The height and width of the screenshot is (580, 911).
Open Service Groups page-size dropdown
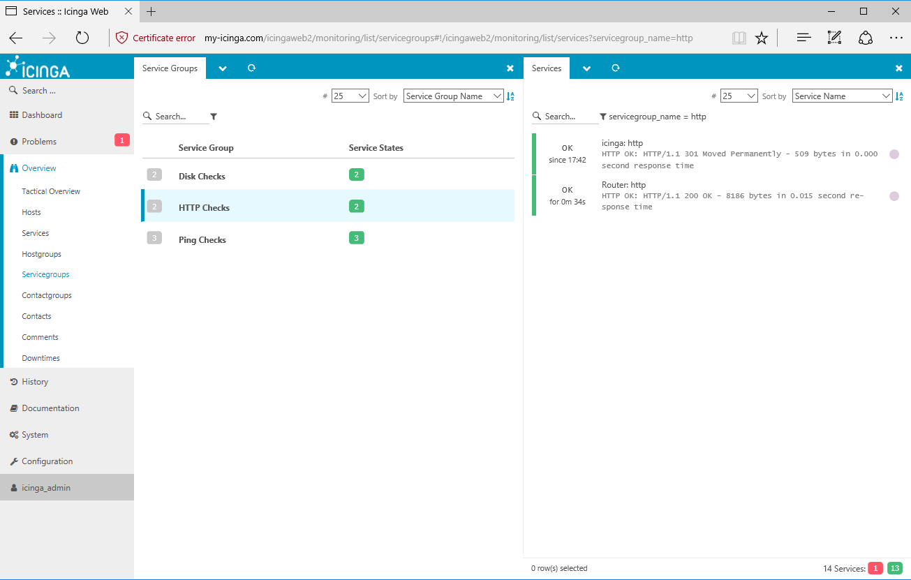[x=350, y=96]
